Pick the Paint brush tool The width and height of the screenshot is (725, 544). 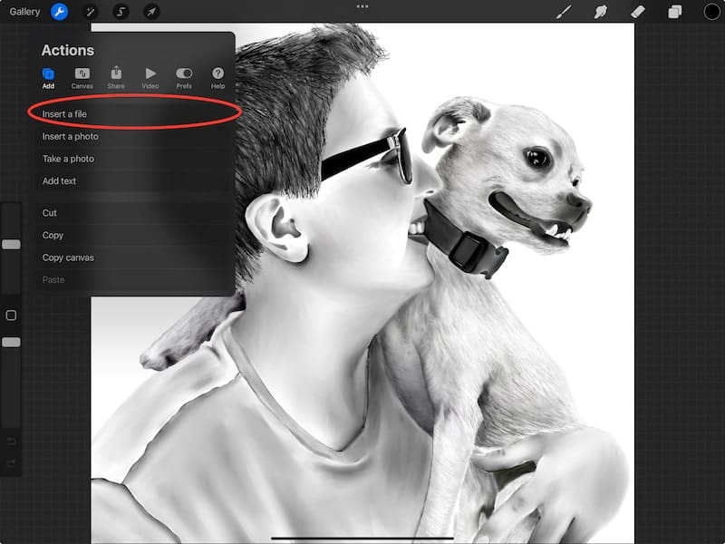coord(562,12)
